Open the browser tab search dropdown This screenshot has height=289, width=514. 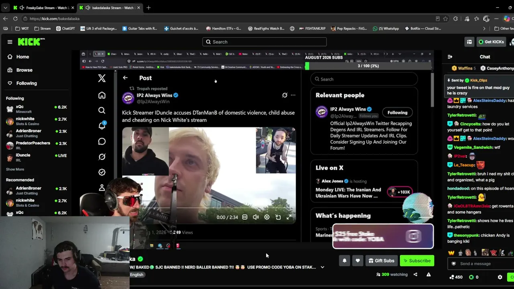5,8
